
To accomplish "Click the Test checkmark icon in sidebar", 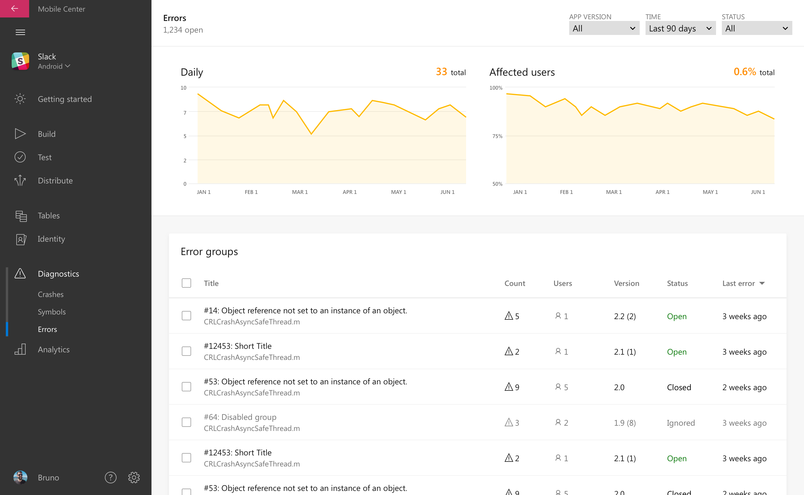I will [x=20, y=157].
